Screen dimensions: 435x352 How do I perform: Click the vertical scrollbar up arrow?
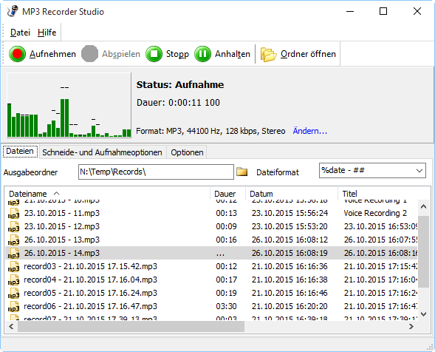coord(423,206)
